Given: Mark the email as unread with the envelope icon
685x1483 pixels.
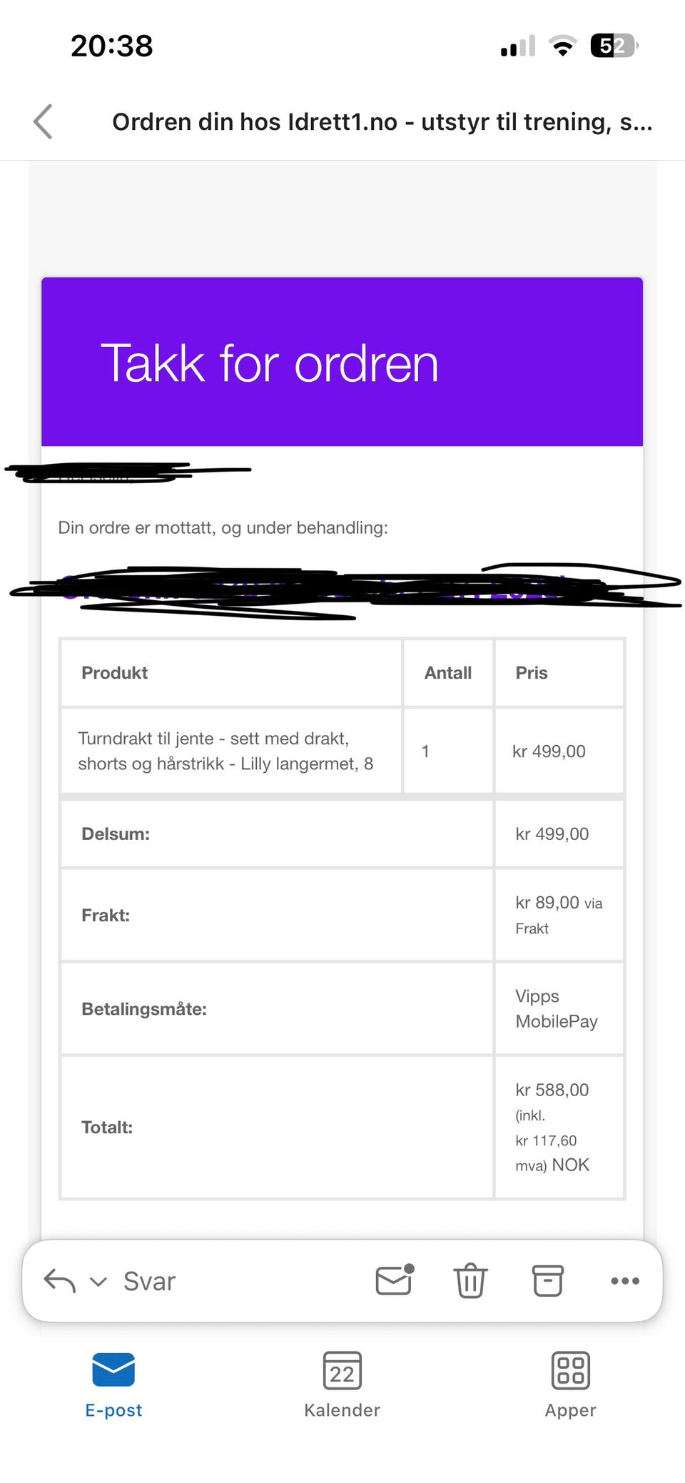Looking at the screenshot, I should [x=395, y=1280].
